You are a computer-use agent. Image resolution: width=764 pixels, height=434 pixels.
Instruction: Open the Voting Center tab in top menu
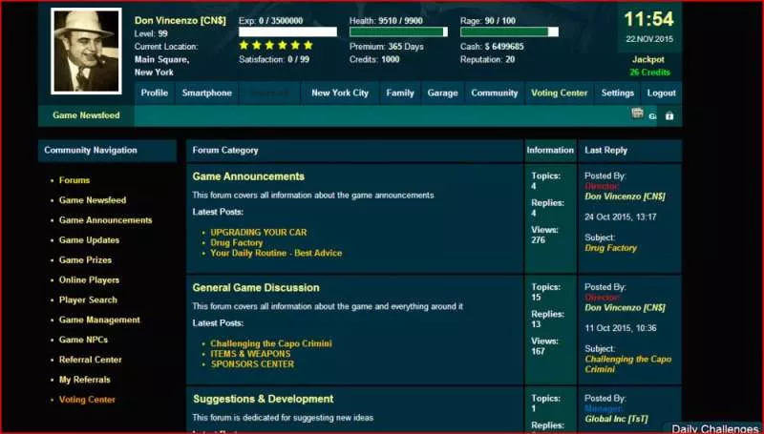pos(560,93)
